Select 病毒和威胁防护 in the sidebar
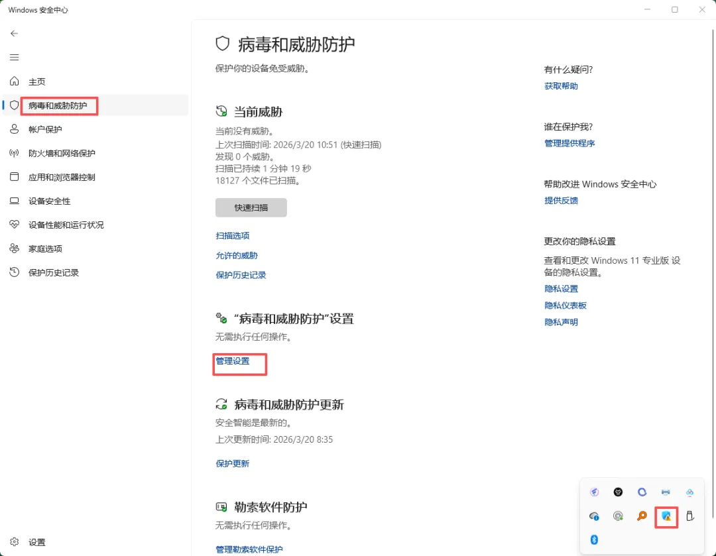 coord(95,105)
